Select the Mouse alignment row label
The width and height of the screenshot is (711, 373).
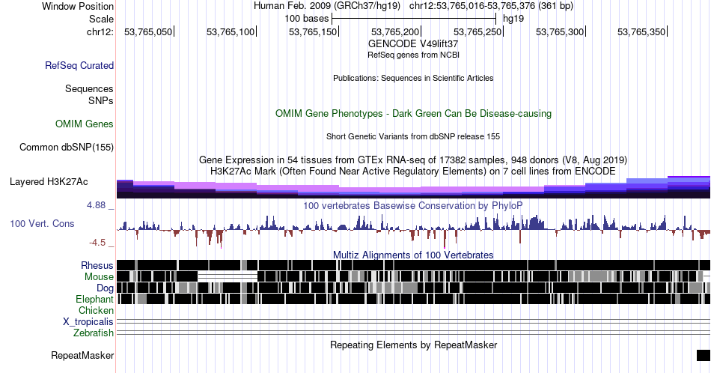pos(99,277)
